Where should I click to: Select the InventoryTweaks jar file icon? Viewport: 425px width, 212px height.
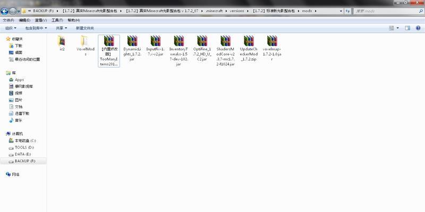(179, 41)
